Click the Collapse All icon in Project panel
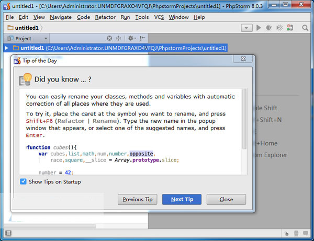Image resolution: width=314 pixels, height=241 pixels. pos(119,38)
